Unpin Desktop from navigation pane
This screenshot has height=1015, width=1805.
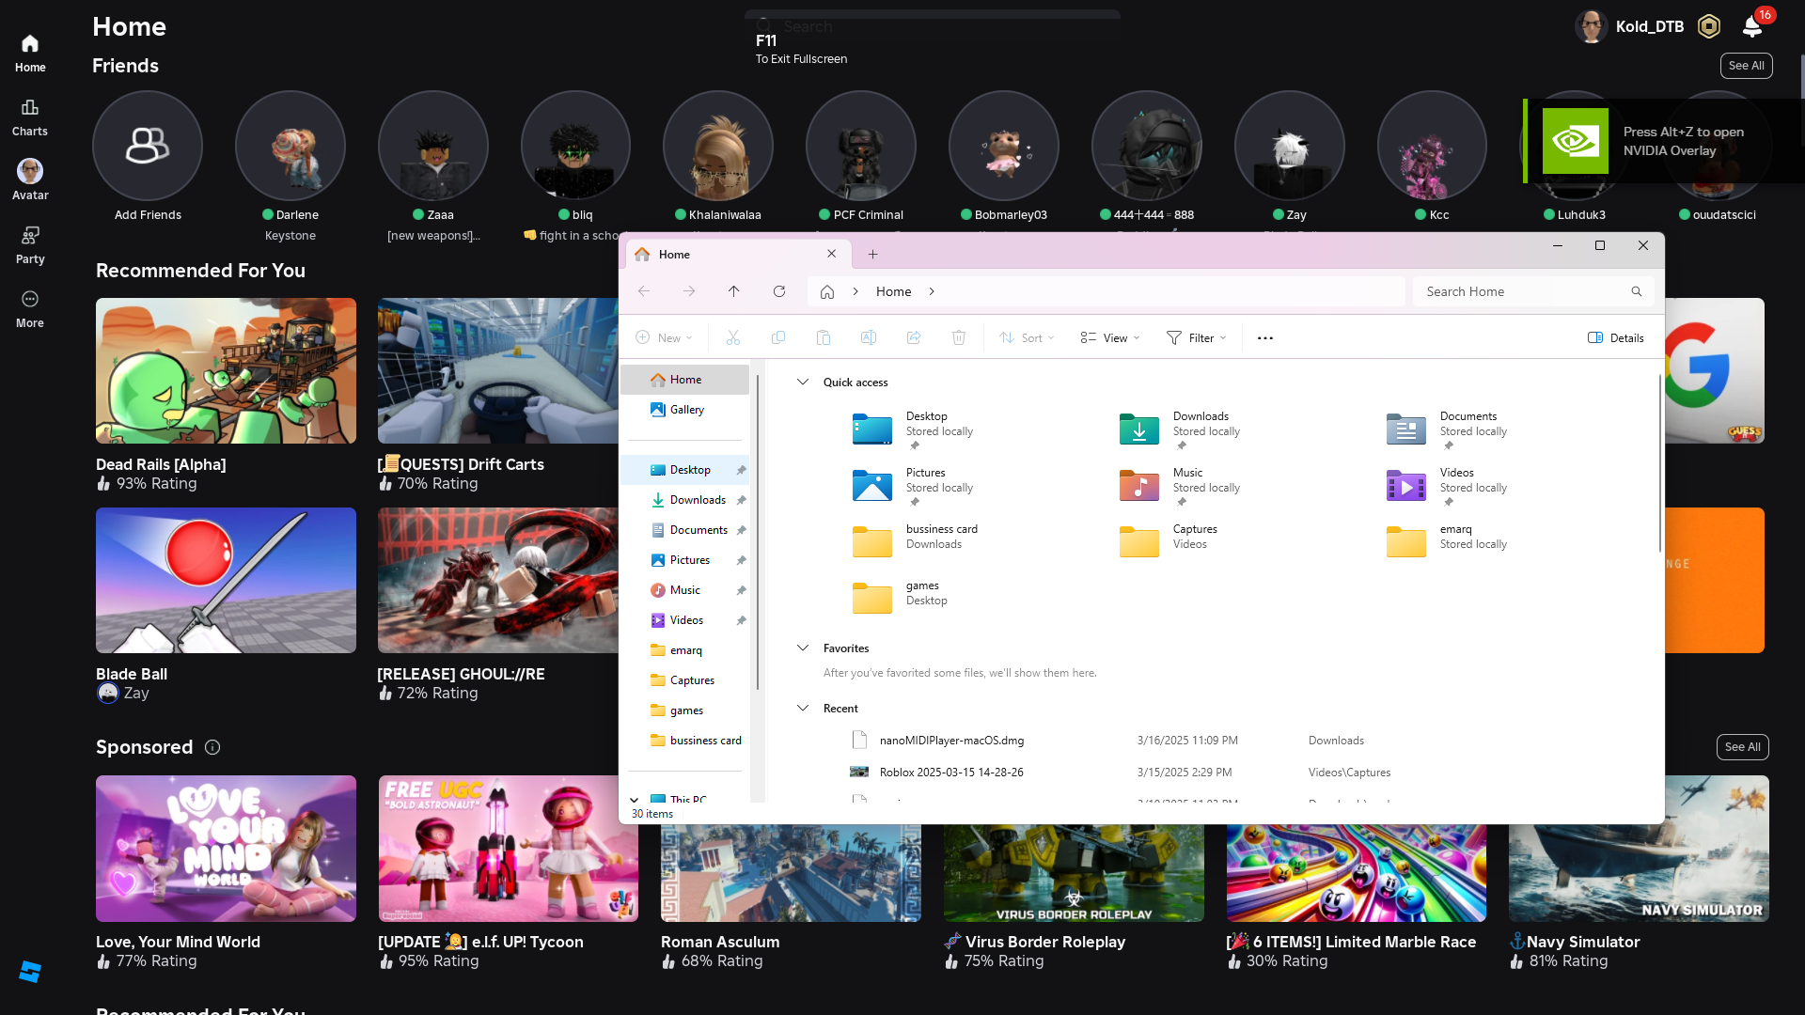(741, 470)
